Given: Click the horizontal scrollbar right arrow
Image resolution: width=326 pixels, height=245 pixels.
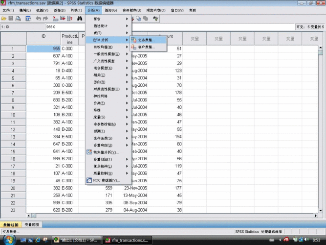Looking at the screenshot, I should coord(316,216).
